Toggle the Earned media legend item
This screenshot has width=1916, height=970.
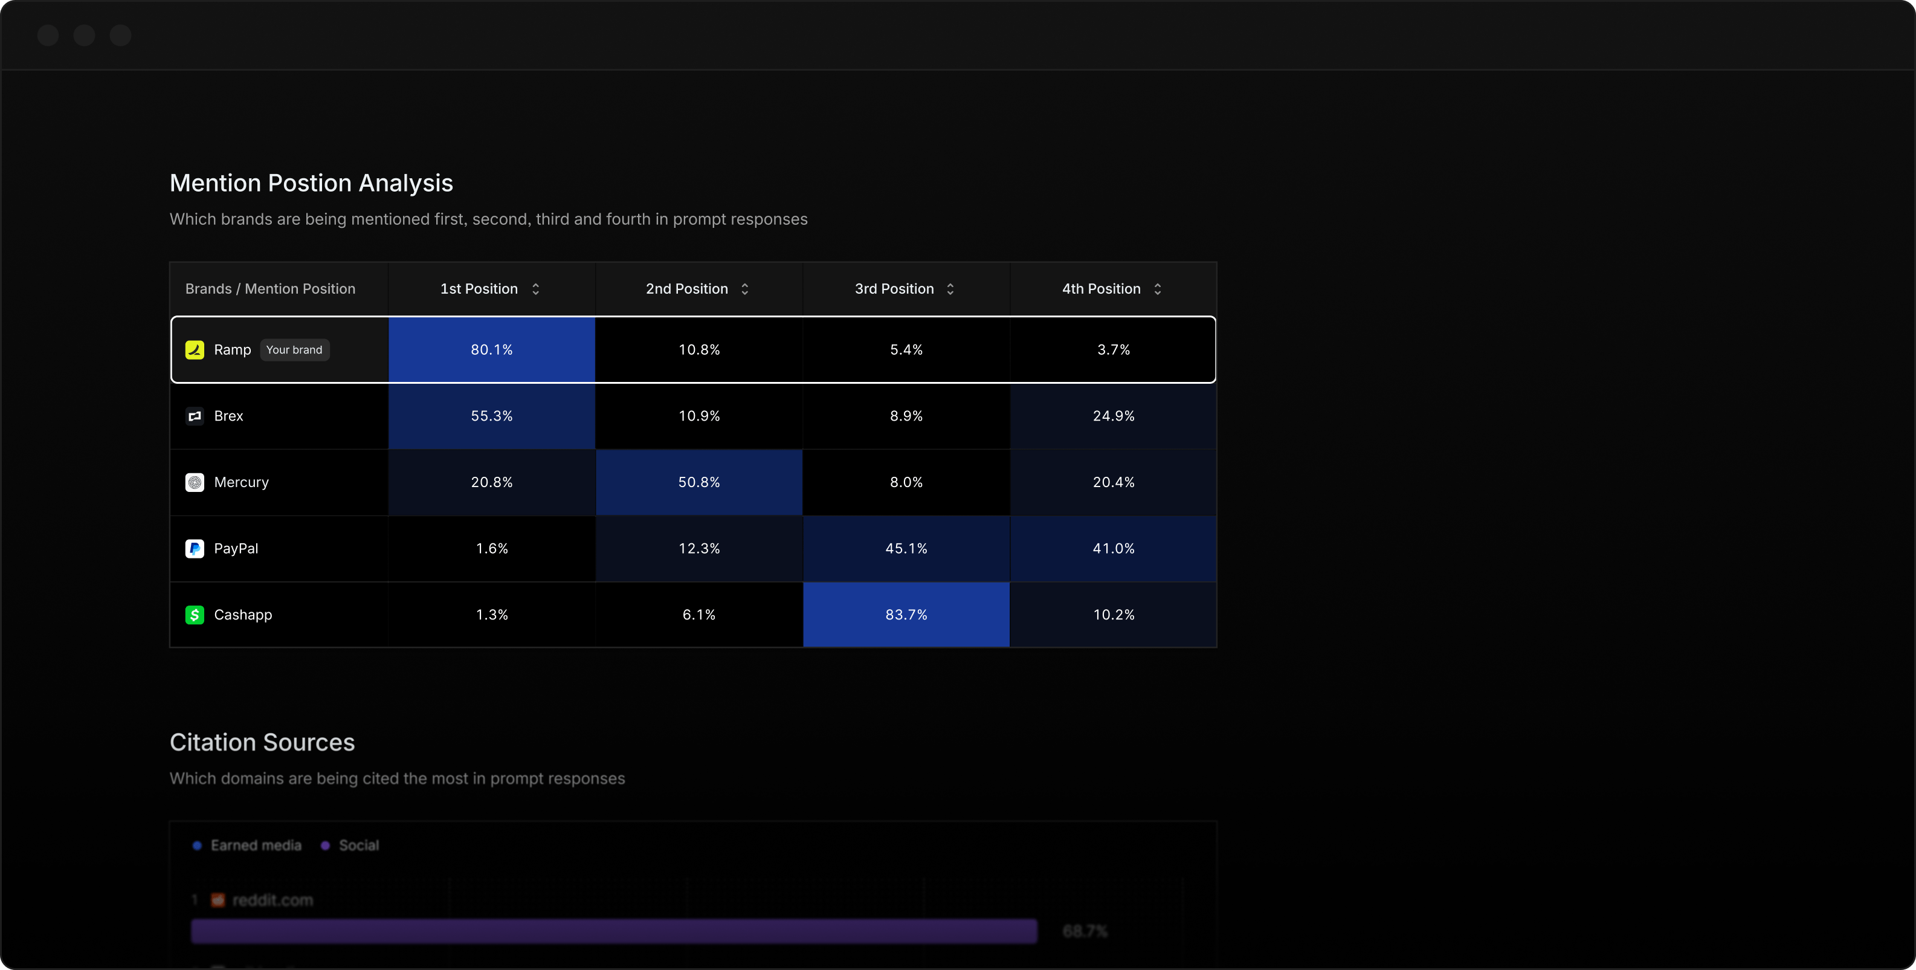tap(248, 845)
